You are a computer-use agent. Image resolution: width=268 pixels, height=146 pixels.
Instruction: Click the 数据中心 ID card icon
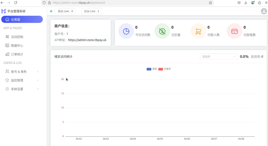(7, 46)
